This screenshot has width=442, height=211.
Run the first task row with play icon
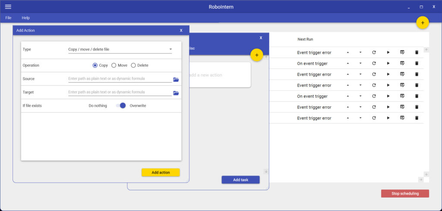(x=388, y=53)
